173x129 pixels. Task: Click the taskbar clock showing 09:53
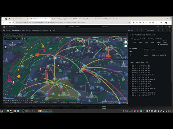tap(169, 111)
